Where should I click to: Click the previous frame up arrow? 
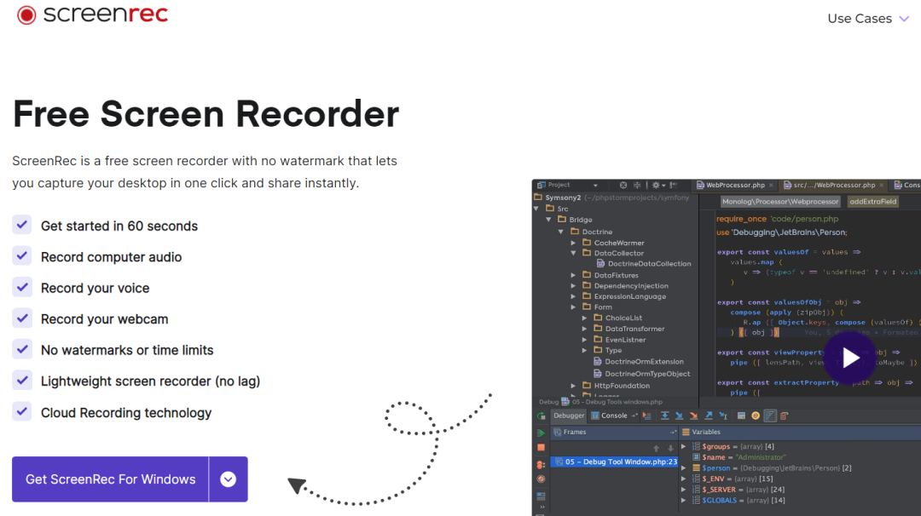coord(656,449)
